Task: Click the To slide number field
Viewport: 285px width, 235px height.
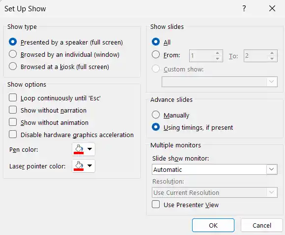Action: tap(256, 56)
